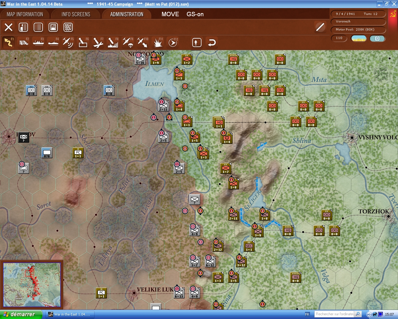398x319 pixels.
Task: Select the F4 amphibious transport mode
Action: click(53, 42)
